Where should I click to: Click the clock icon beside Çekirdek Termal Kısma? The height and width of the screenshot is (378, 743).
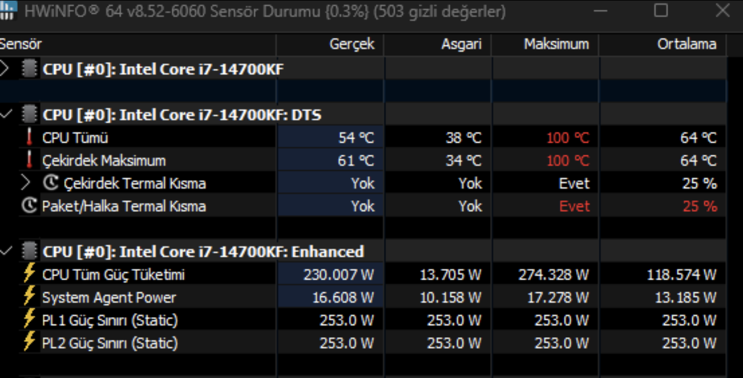[51, 183]
